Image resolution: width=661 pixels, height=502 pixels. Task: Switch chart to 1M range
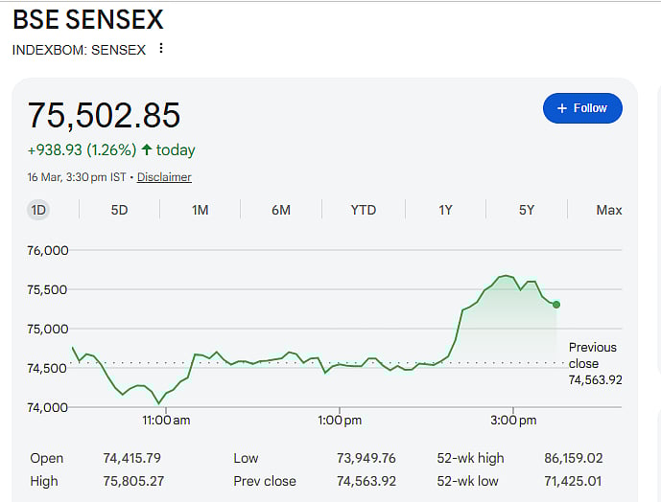coord(200,210)
